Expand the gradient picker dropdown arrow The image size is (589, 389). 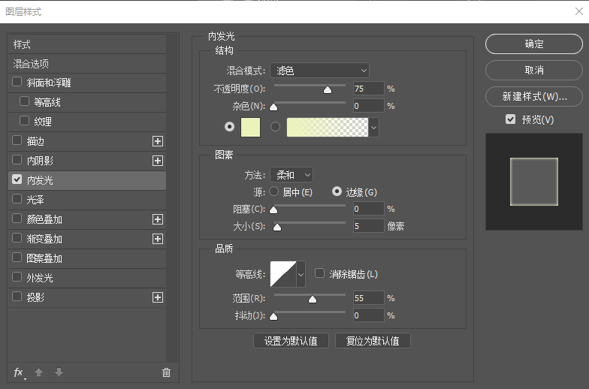click(x=373, y=128)
